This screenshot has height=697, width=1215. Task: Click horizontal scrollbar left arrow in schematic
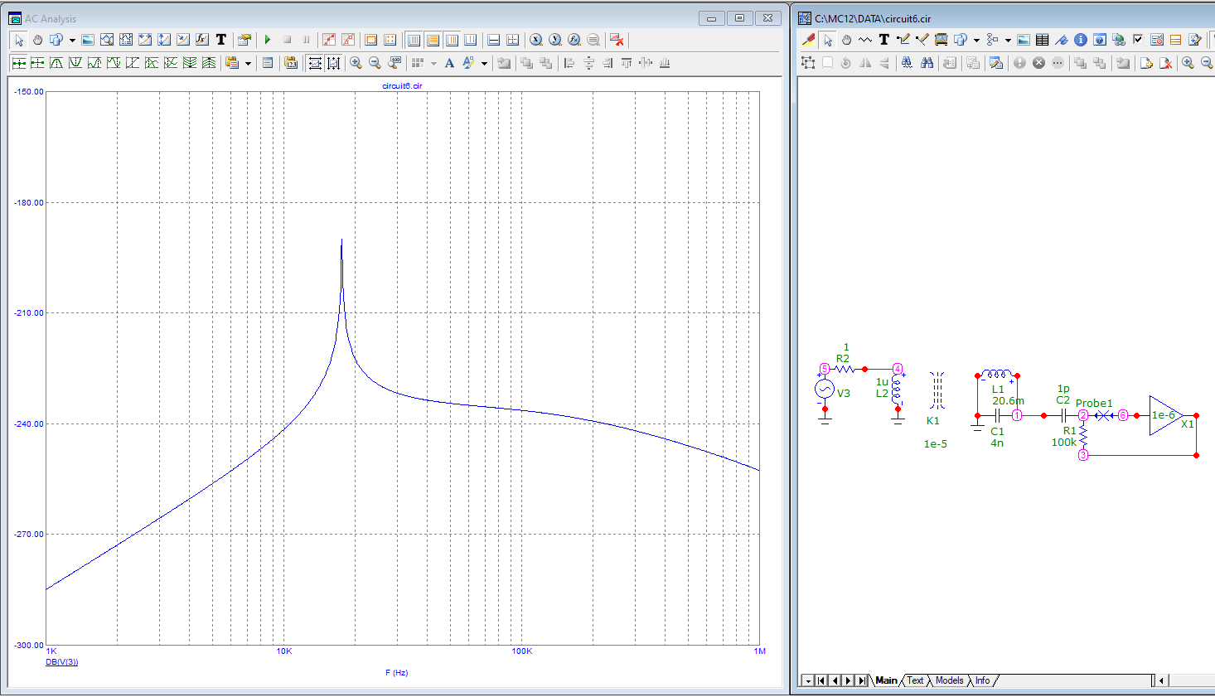coord(1162,680)
